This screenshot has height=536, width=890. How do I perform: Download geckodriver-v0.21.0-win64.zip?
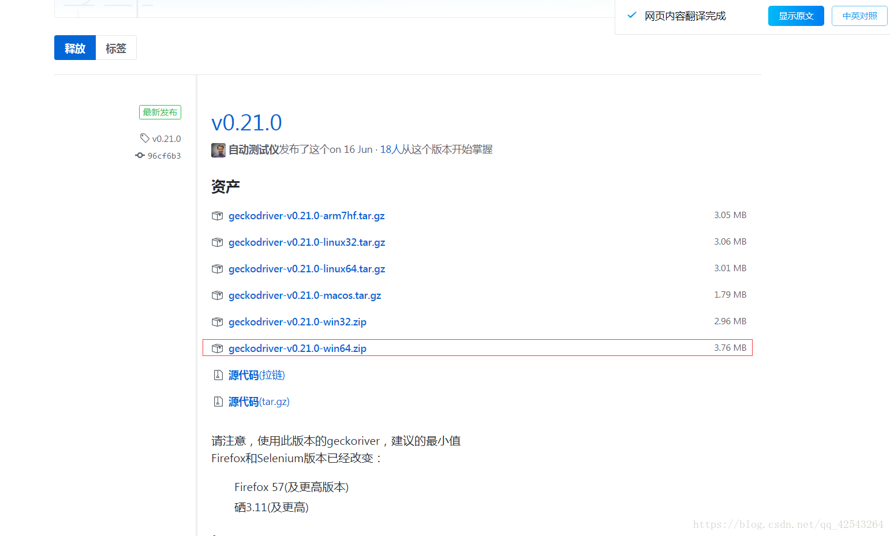click(x=297, y=348)
